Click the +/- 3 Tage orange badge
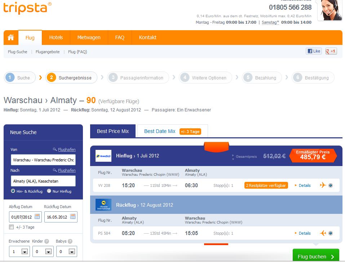345x262 pixels. click(190, 132)
